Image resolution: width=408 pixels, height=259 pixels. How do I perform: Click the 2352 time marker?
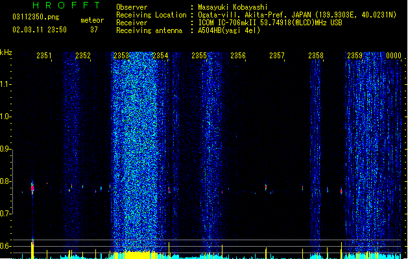tap(83, 56)
